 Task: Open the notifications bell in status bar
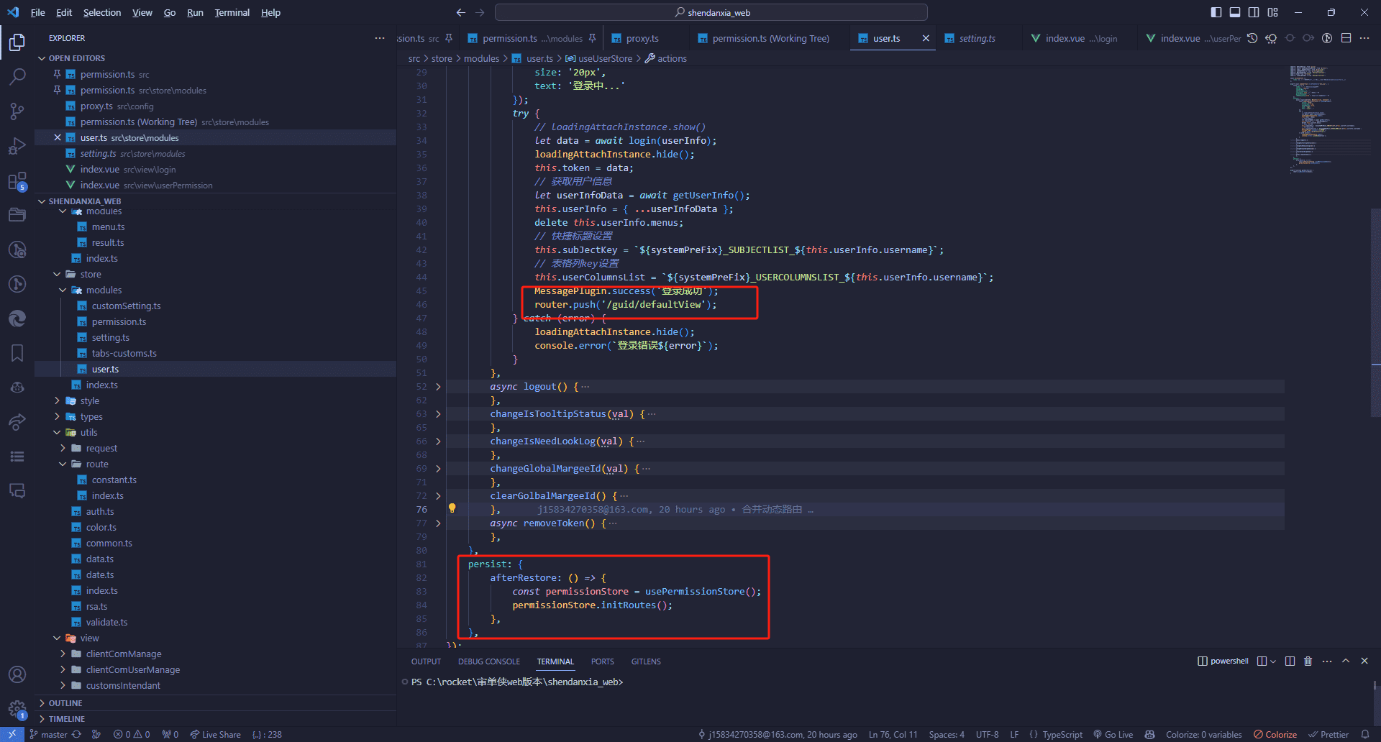click(x=1365, y=734)
